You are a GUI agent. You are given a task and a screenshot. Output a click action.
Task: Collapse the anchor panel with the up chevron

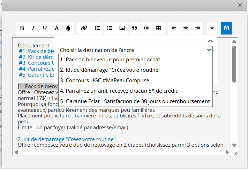(210, 41)
